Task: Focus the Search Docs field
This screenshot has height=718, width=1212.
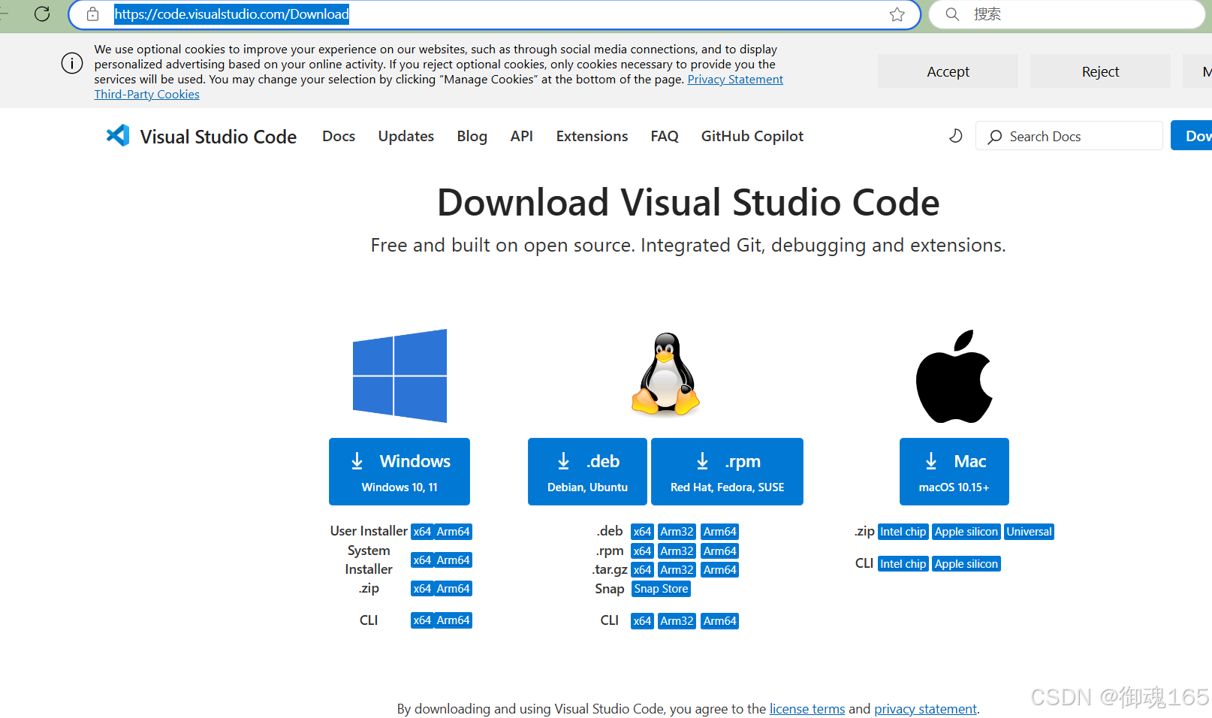Action: (1069, 136)
